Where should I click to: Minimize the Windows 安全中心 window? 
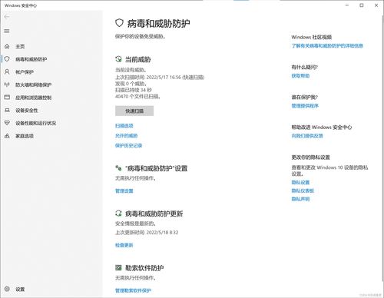coord(347,5)
